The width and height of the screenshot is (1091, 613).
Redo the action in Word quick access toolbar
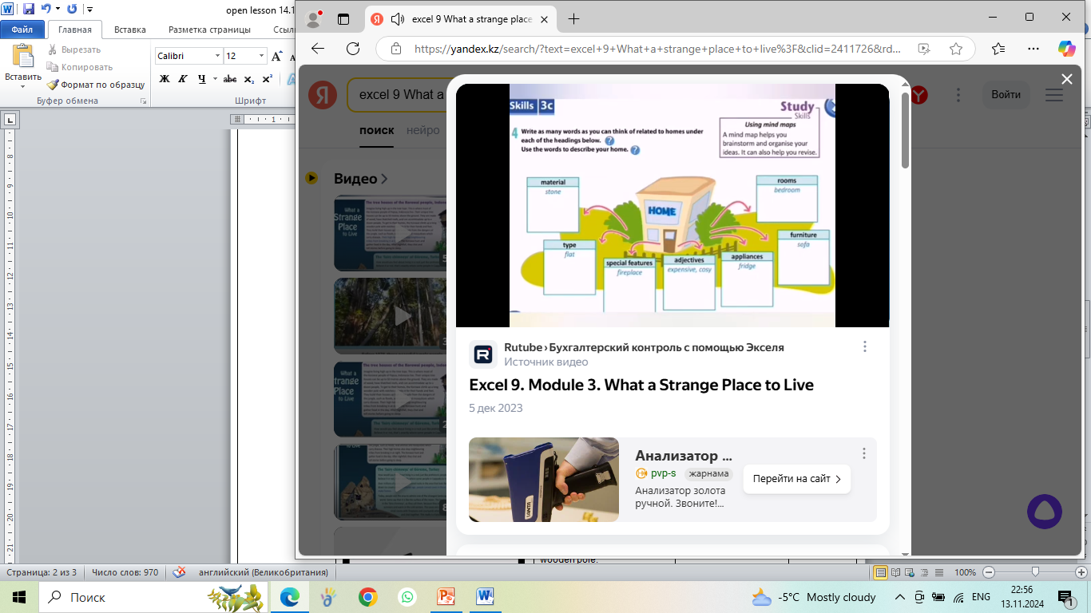point(72,10)
